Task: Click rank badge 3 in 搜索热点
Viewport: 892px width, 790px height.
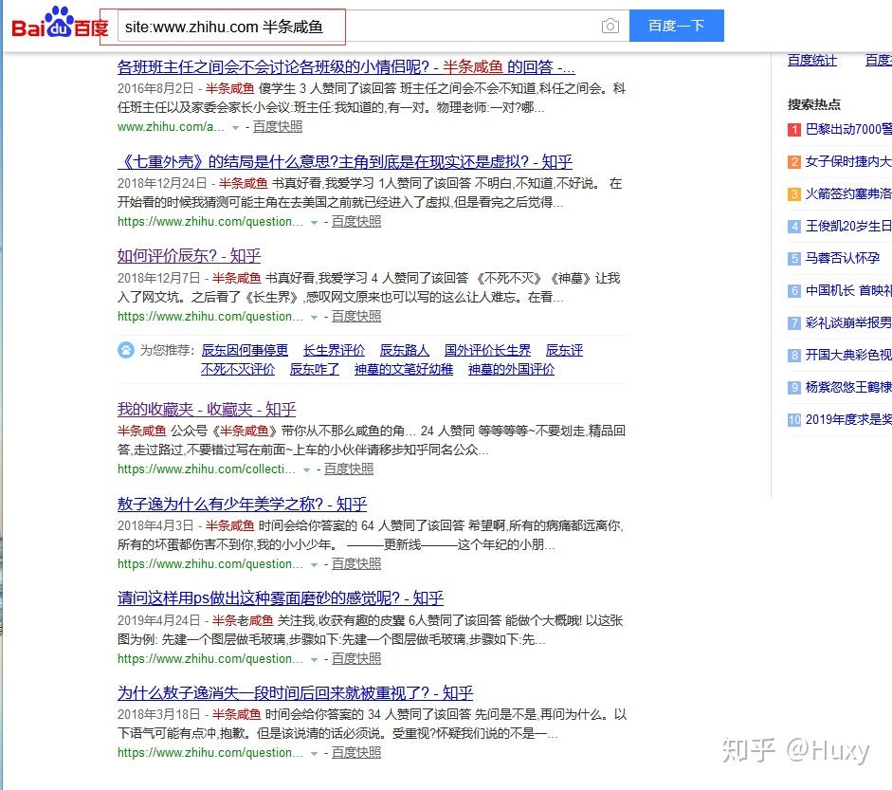Action: point(794,194)
